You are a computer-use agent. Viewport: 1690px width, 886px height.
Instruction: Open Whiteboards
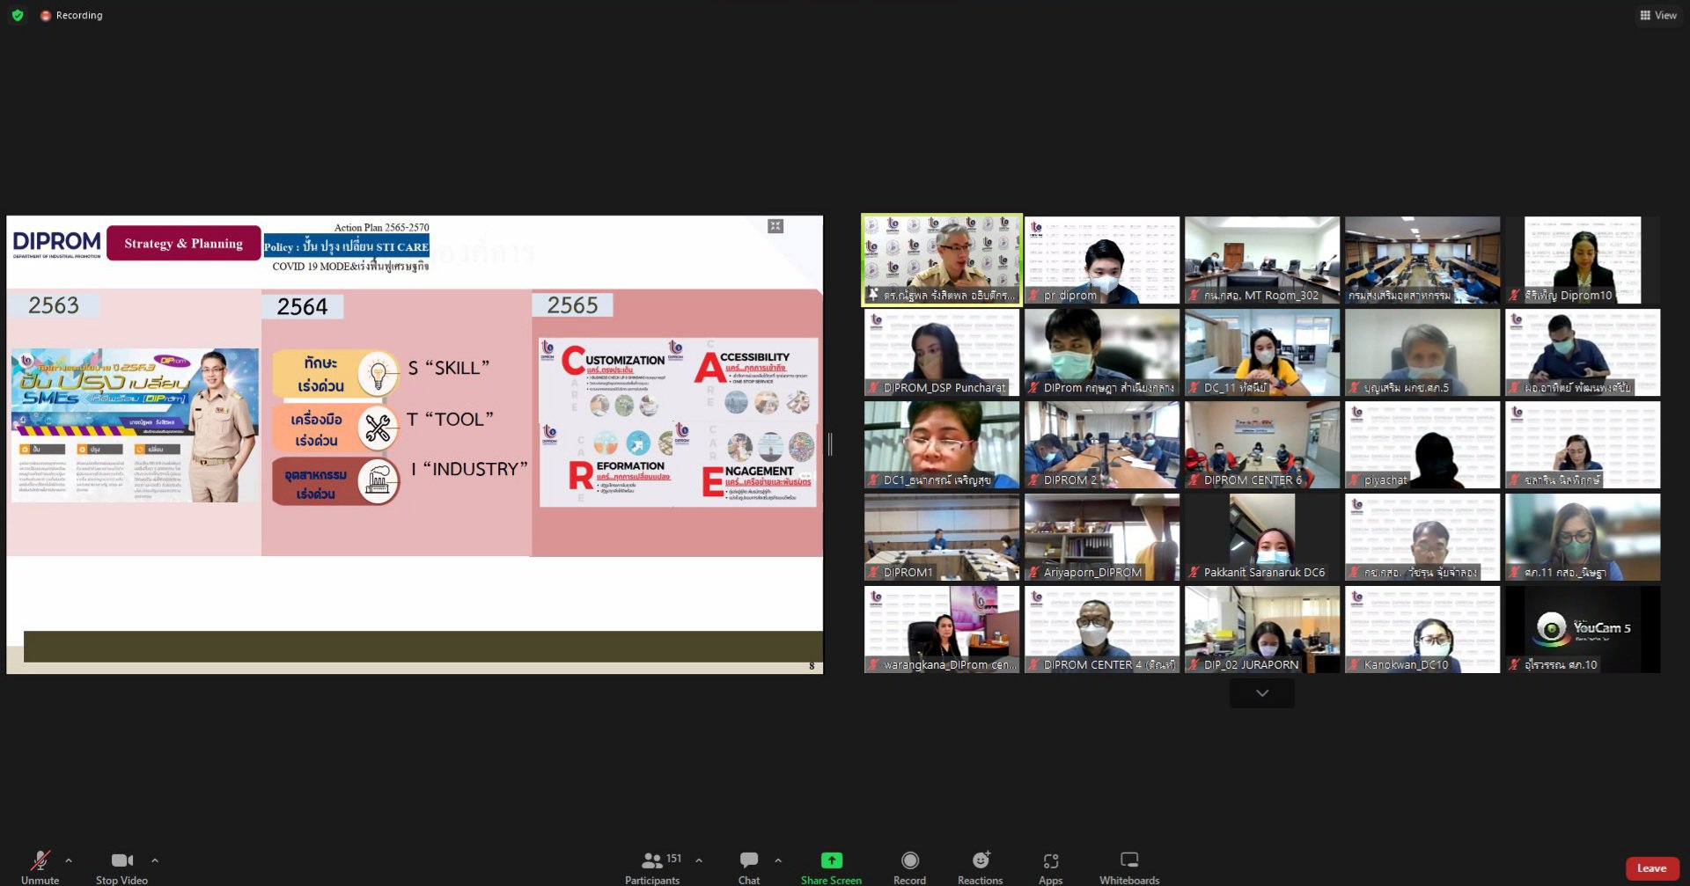click(x=1129, y=867)
